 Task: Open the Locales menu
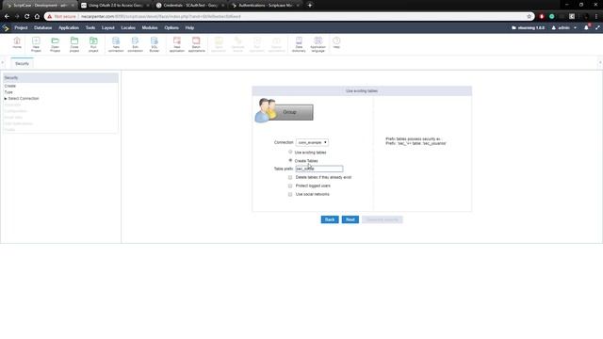(128, 27)
